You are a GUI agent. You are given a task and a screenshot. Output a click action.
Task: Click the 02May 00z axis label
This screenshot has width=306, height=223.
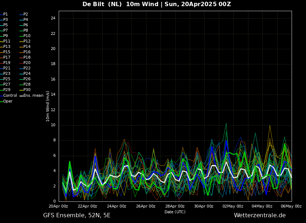233,206
